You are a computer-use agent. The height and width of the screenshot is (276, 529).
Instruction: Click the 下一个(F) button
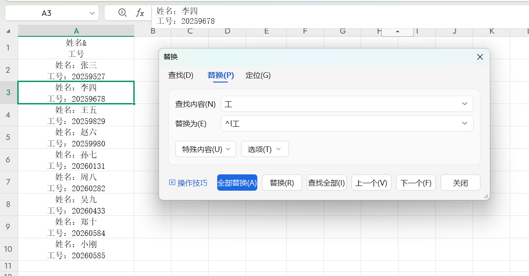tap(416, 182)
